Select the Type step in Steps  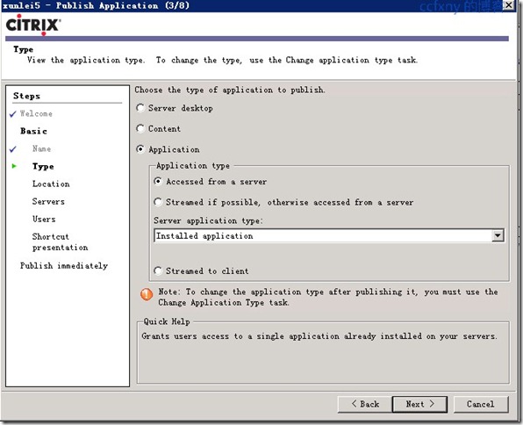point(43,166)
